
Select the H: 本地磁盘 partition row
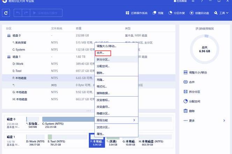coord(89,99)
